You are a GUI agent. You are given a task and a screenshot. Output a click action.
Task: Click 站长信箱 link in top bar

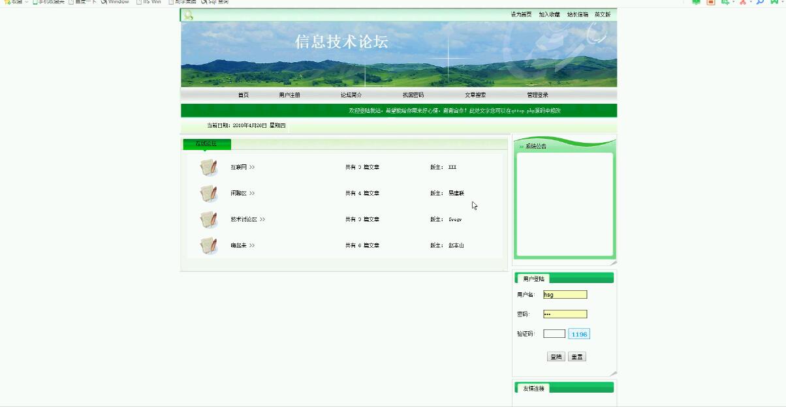click(577, 14)
